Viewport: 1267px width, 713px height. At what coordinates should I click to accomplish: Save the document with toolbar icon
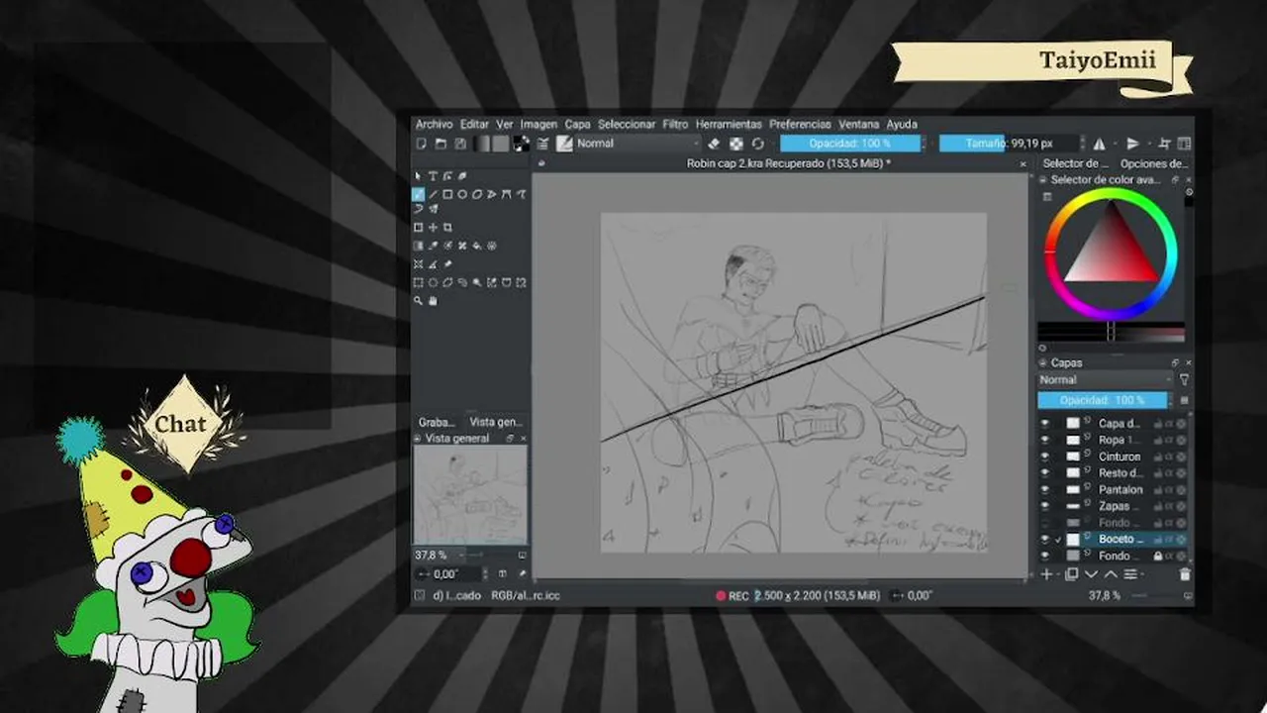pos(460,144)
